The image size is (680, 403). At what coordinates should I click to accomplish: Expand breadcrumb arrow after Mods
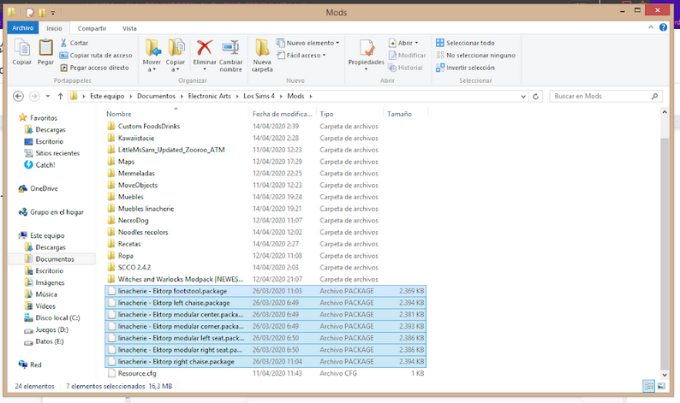(311, 96)
